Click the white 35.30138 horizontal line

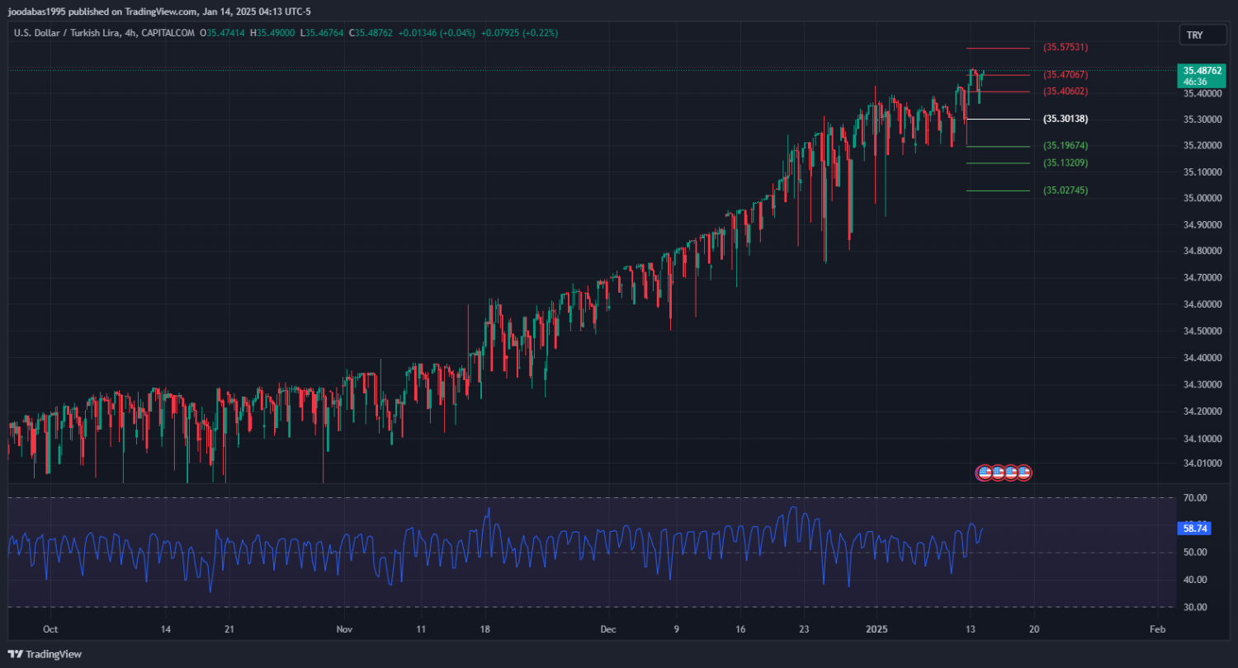coord(999,120)
